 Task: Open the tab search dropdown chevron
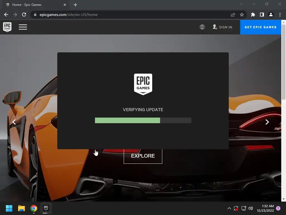(241, 4)
